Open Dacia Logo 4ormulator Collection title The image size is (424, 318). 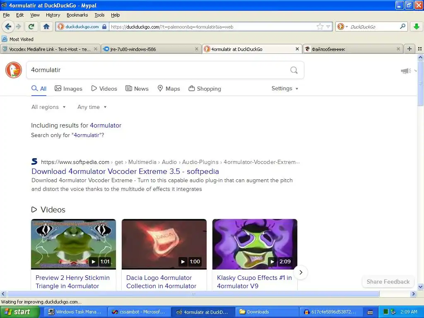pos(161,282)
